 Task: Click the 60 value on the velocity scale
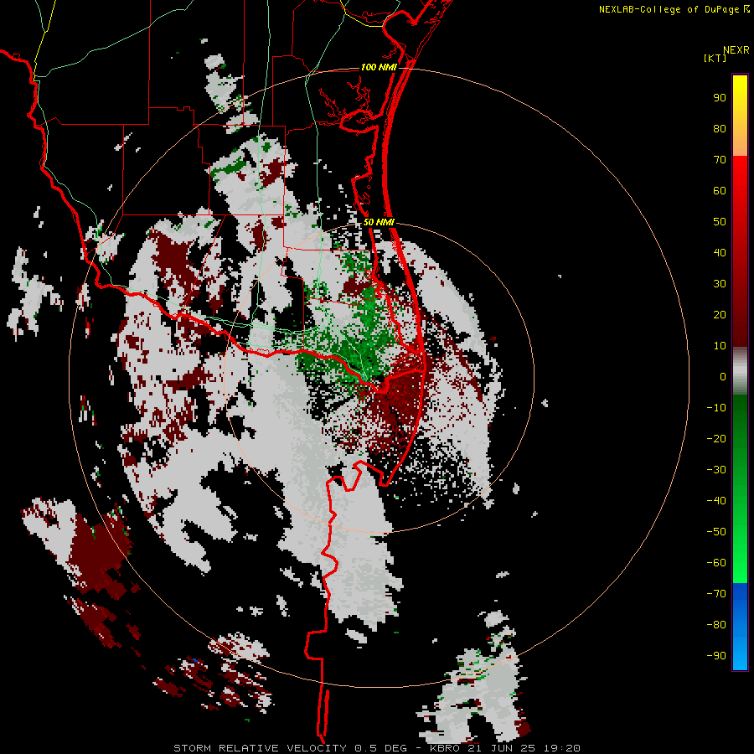click(x=720, y=191)
